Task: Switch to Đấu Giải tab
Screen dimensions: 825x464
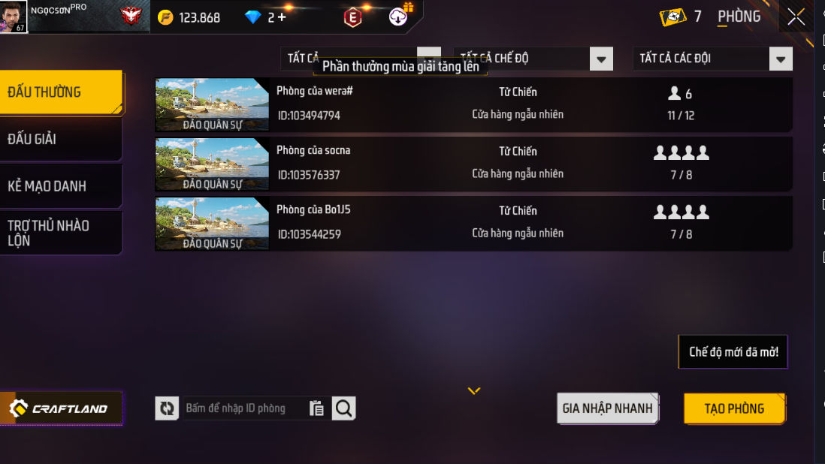Action: click(x=61, y=139)
